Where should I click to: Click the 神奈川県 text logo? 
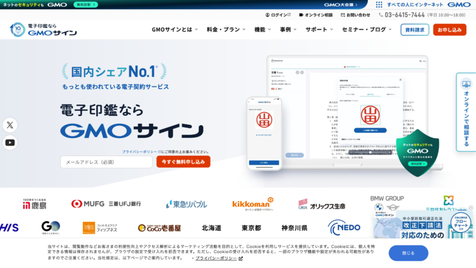[294, 228]
